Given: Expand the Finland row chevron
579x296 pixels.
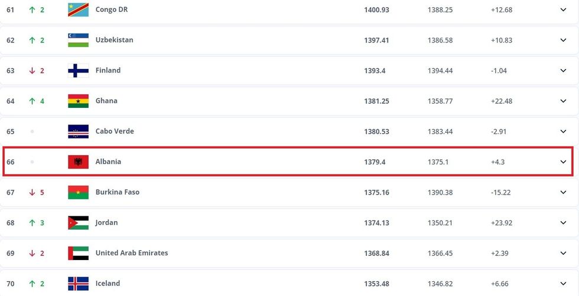Looking at the screenshot, I should click(563, 71).
